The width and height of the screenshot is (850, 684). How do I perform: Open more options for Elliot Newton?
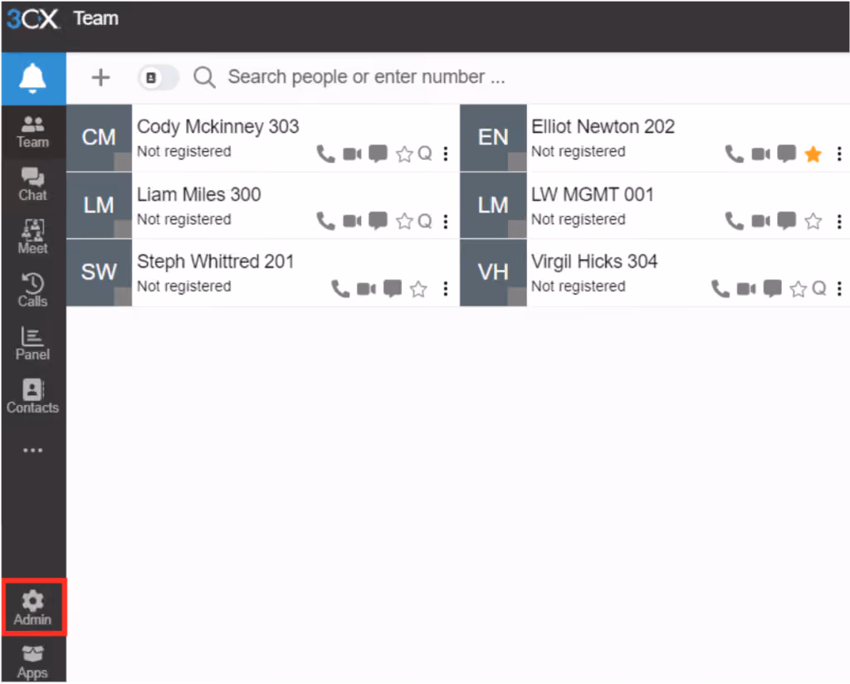tap(839, 154)
